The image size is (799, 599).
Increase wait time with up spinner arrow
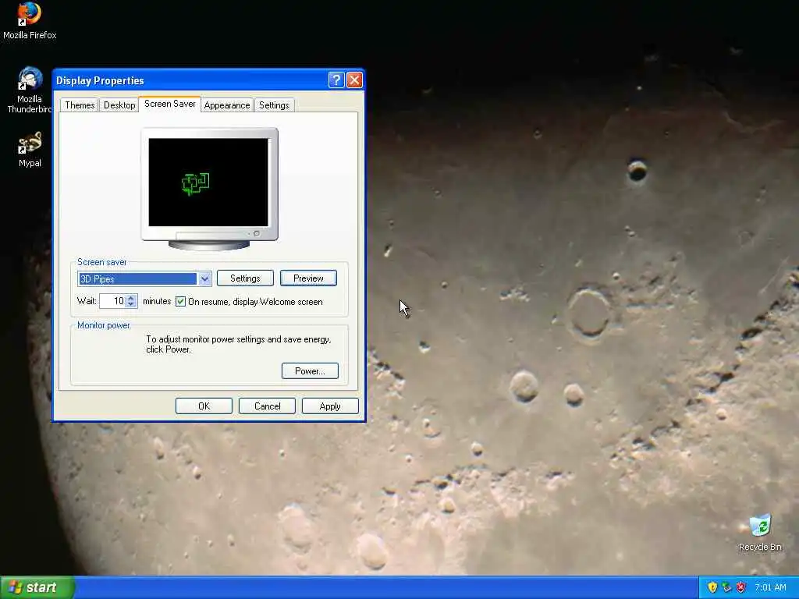pyautogui.click(x=131, y=297)
